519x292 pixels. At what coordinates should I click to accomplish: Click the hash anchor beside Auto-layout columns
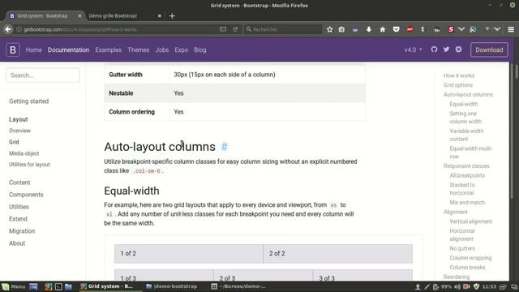point(224,147)
